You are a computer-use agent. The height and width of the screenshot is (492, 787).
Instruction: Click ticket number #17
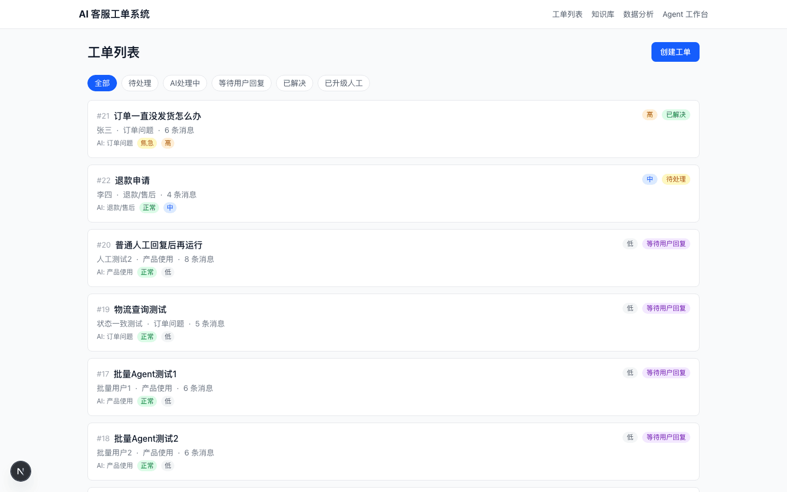(103, 374)
